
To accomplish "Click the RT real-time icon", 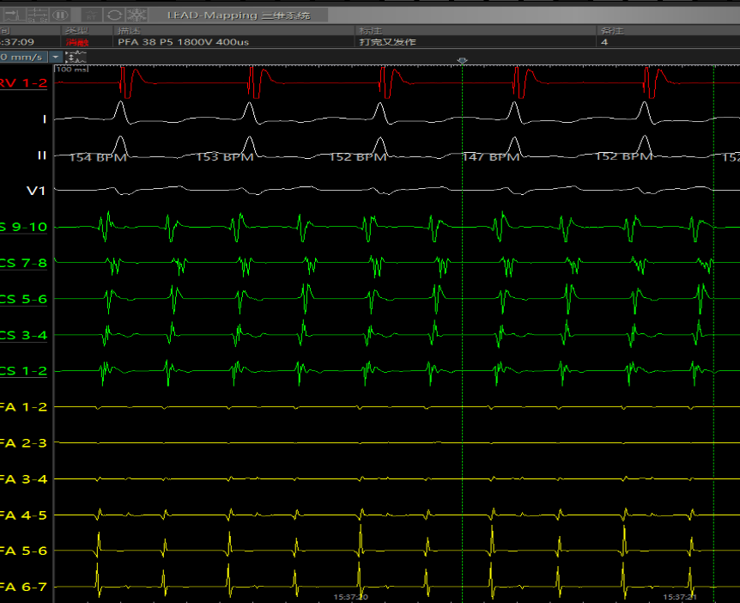I will click(x=92, y=15).
